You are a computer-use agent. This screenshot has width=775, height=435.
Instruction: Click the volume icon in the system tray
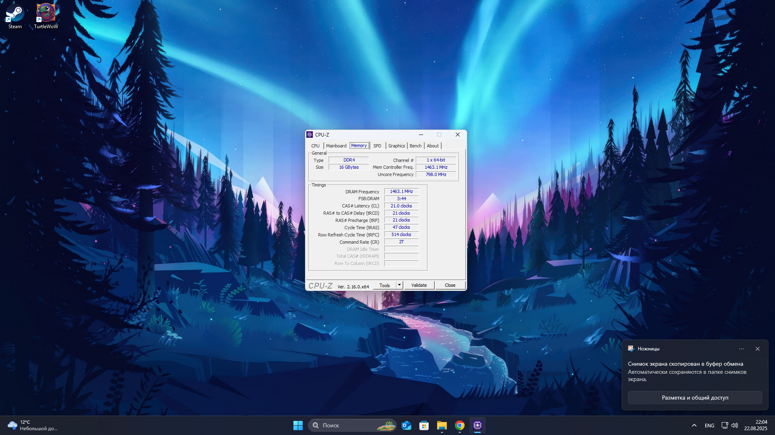tap(735, 425)
